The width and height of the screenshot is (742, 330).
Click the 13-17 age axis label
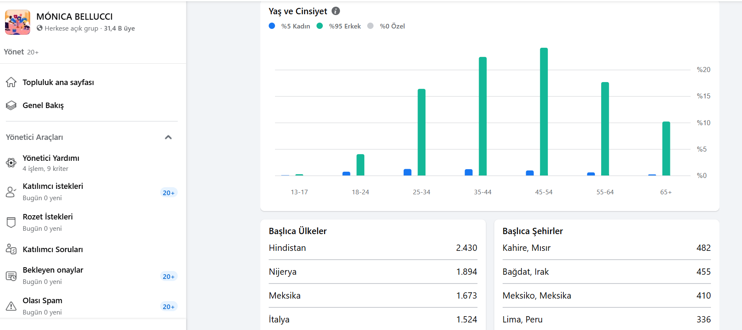click(x=299, y=192)
